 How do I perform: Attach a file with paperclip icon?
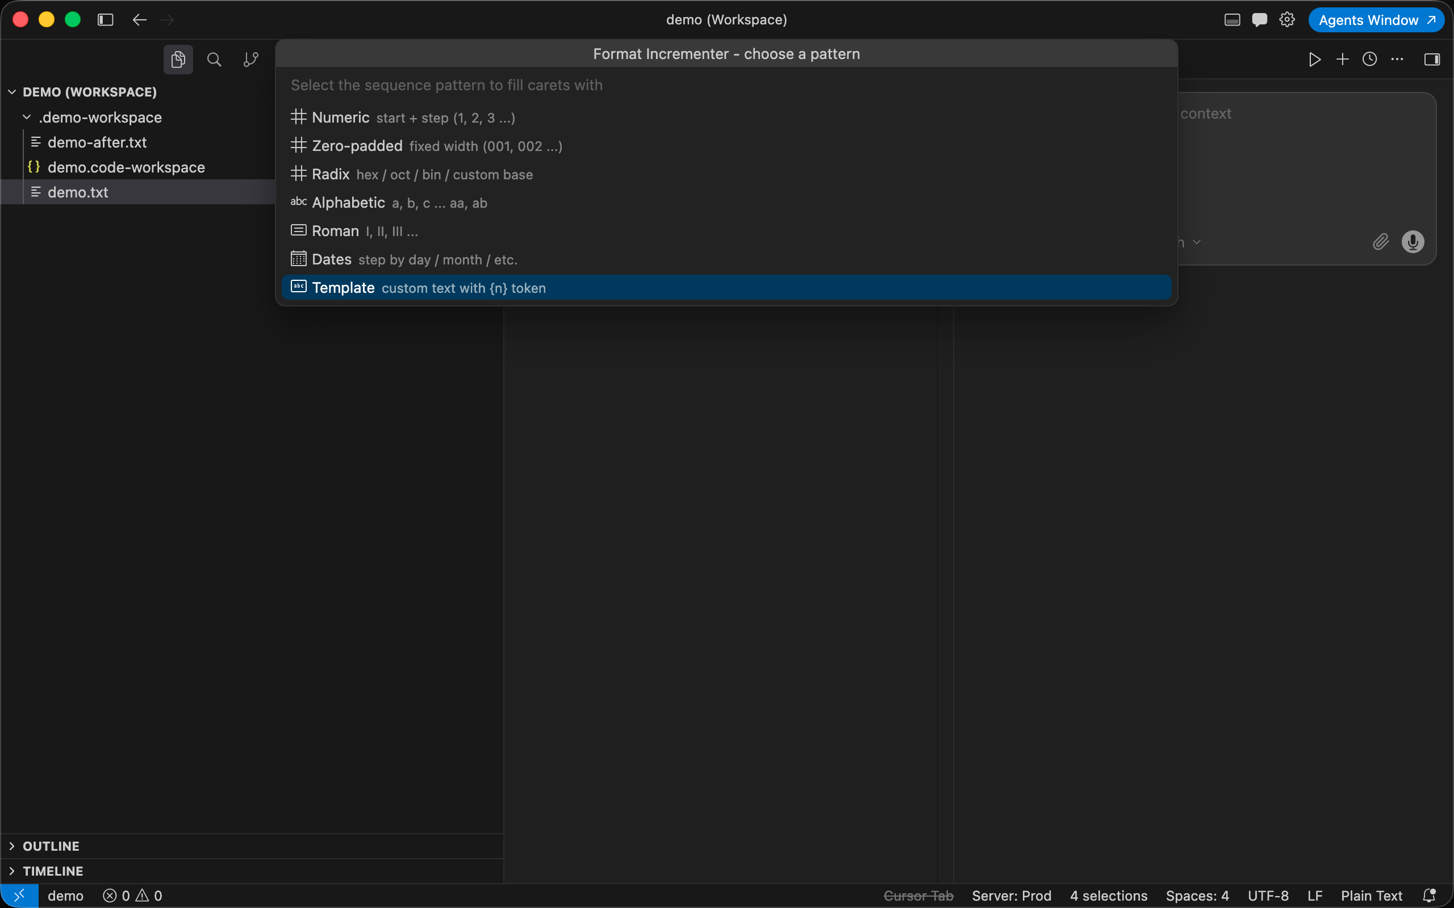[x=1381, y=241]
